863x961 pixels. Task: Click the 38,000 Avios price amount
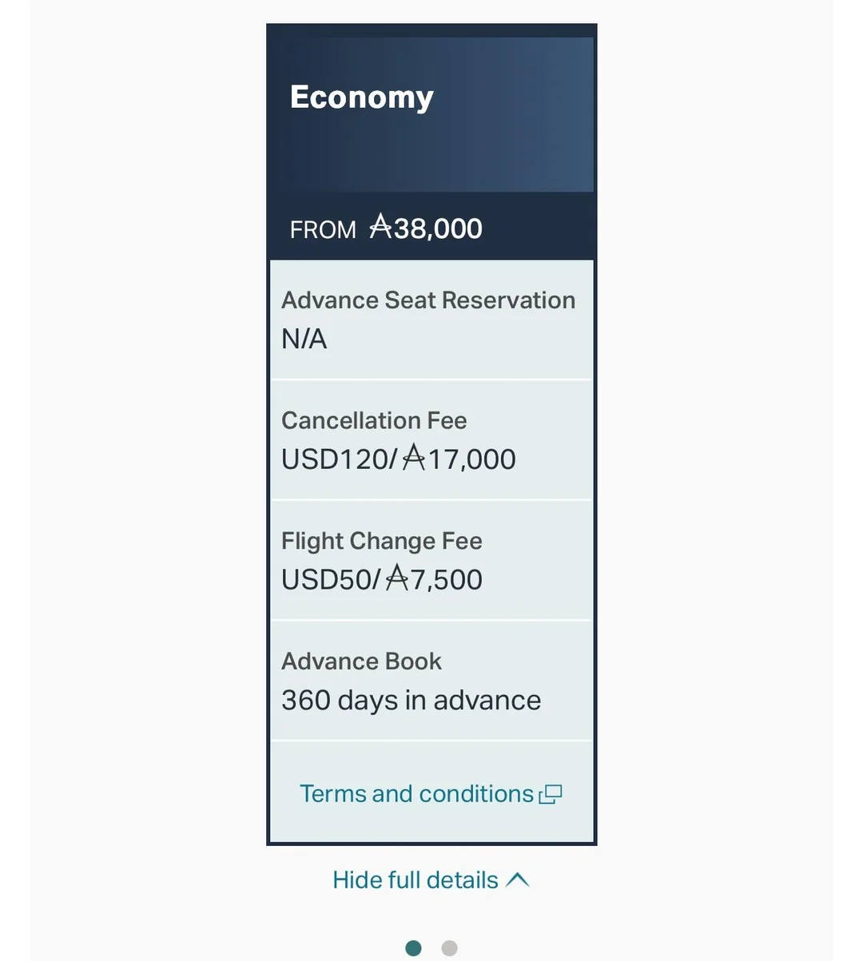tap(438, 229)
